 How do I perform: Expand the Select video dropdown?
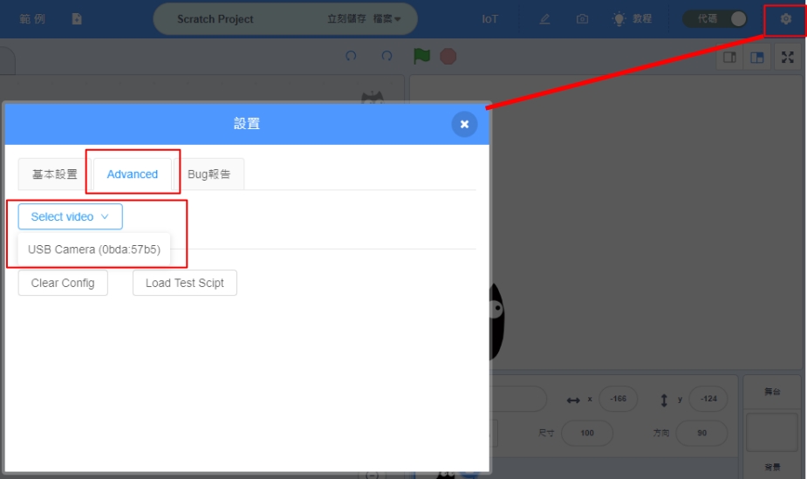click(x=70, y=216)
